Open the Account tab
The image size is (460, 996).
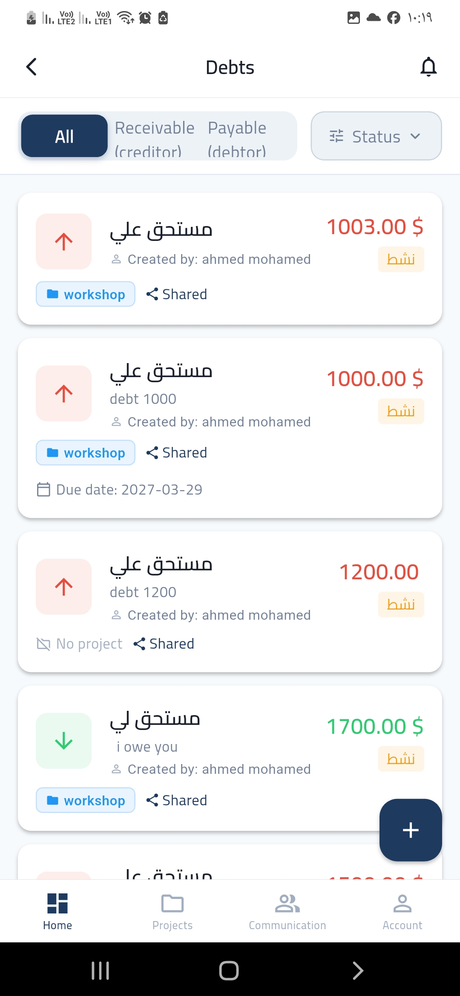(x=402, y=912)
